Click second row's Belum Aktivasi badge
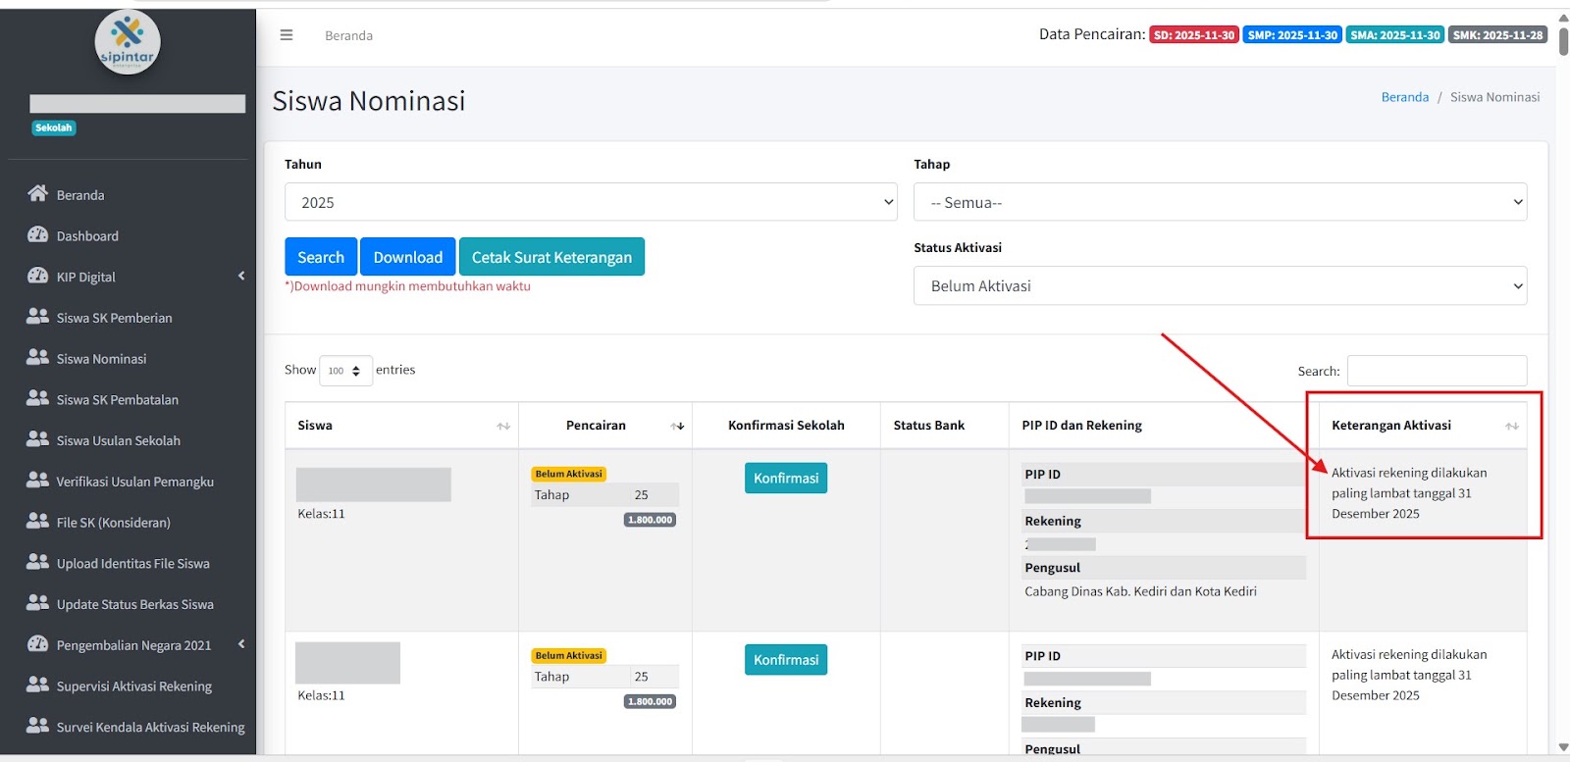Image resolution: width=1570 pixels, height=762 pixels. tap(569, 655)
